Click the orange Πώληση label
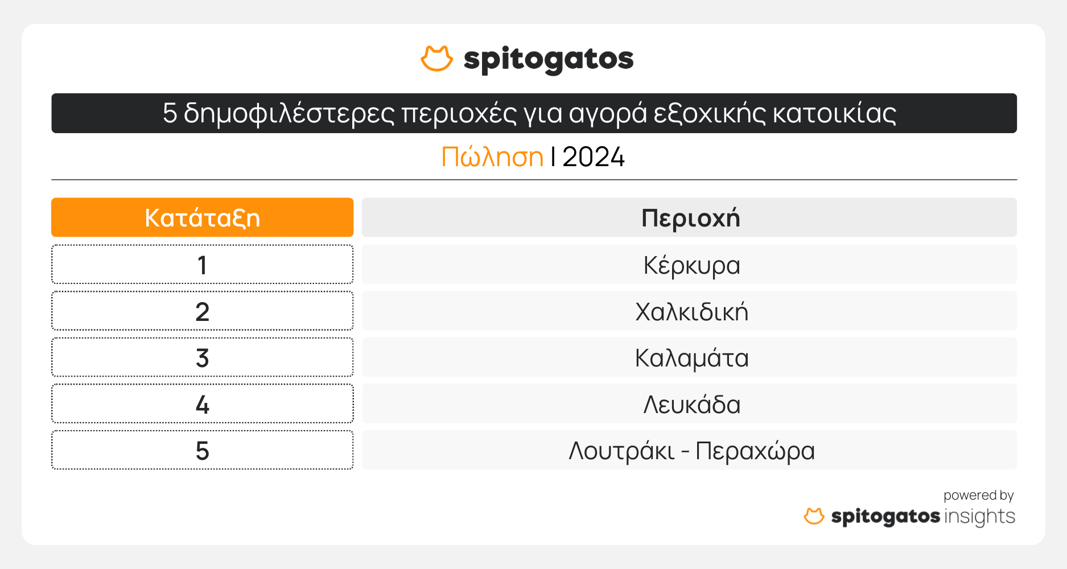 click(x=492, y=157)
